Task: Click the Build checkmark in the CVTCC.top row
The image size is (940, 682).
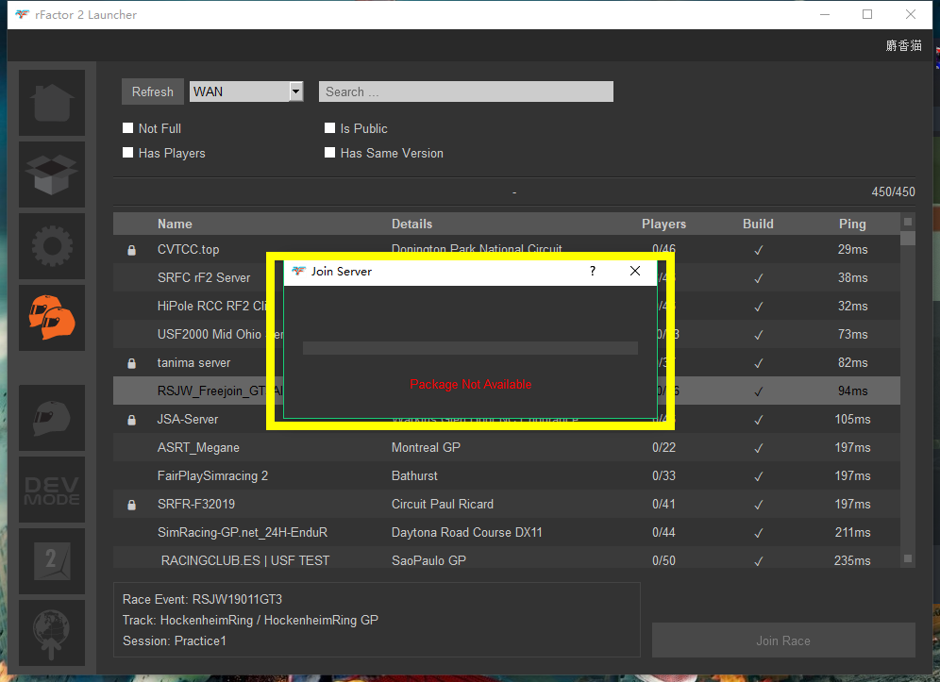Action: pos(759,250)
